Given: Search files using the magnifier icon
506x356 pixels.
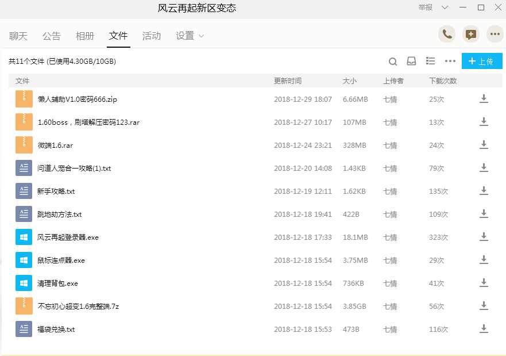Looking at the screenshot, I should click(x=393, y=62).
